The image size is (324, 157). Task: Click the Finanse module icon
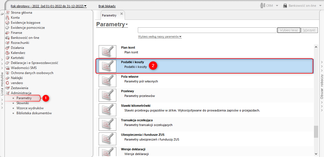[x=7, y=33]
